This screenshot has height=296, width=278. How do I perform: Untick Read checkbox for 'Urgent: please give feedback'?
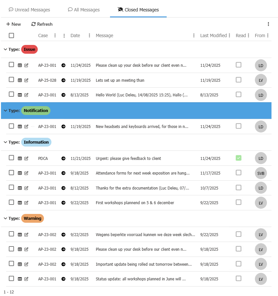tap(239, 158)
